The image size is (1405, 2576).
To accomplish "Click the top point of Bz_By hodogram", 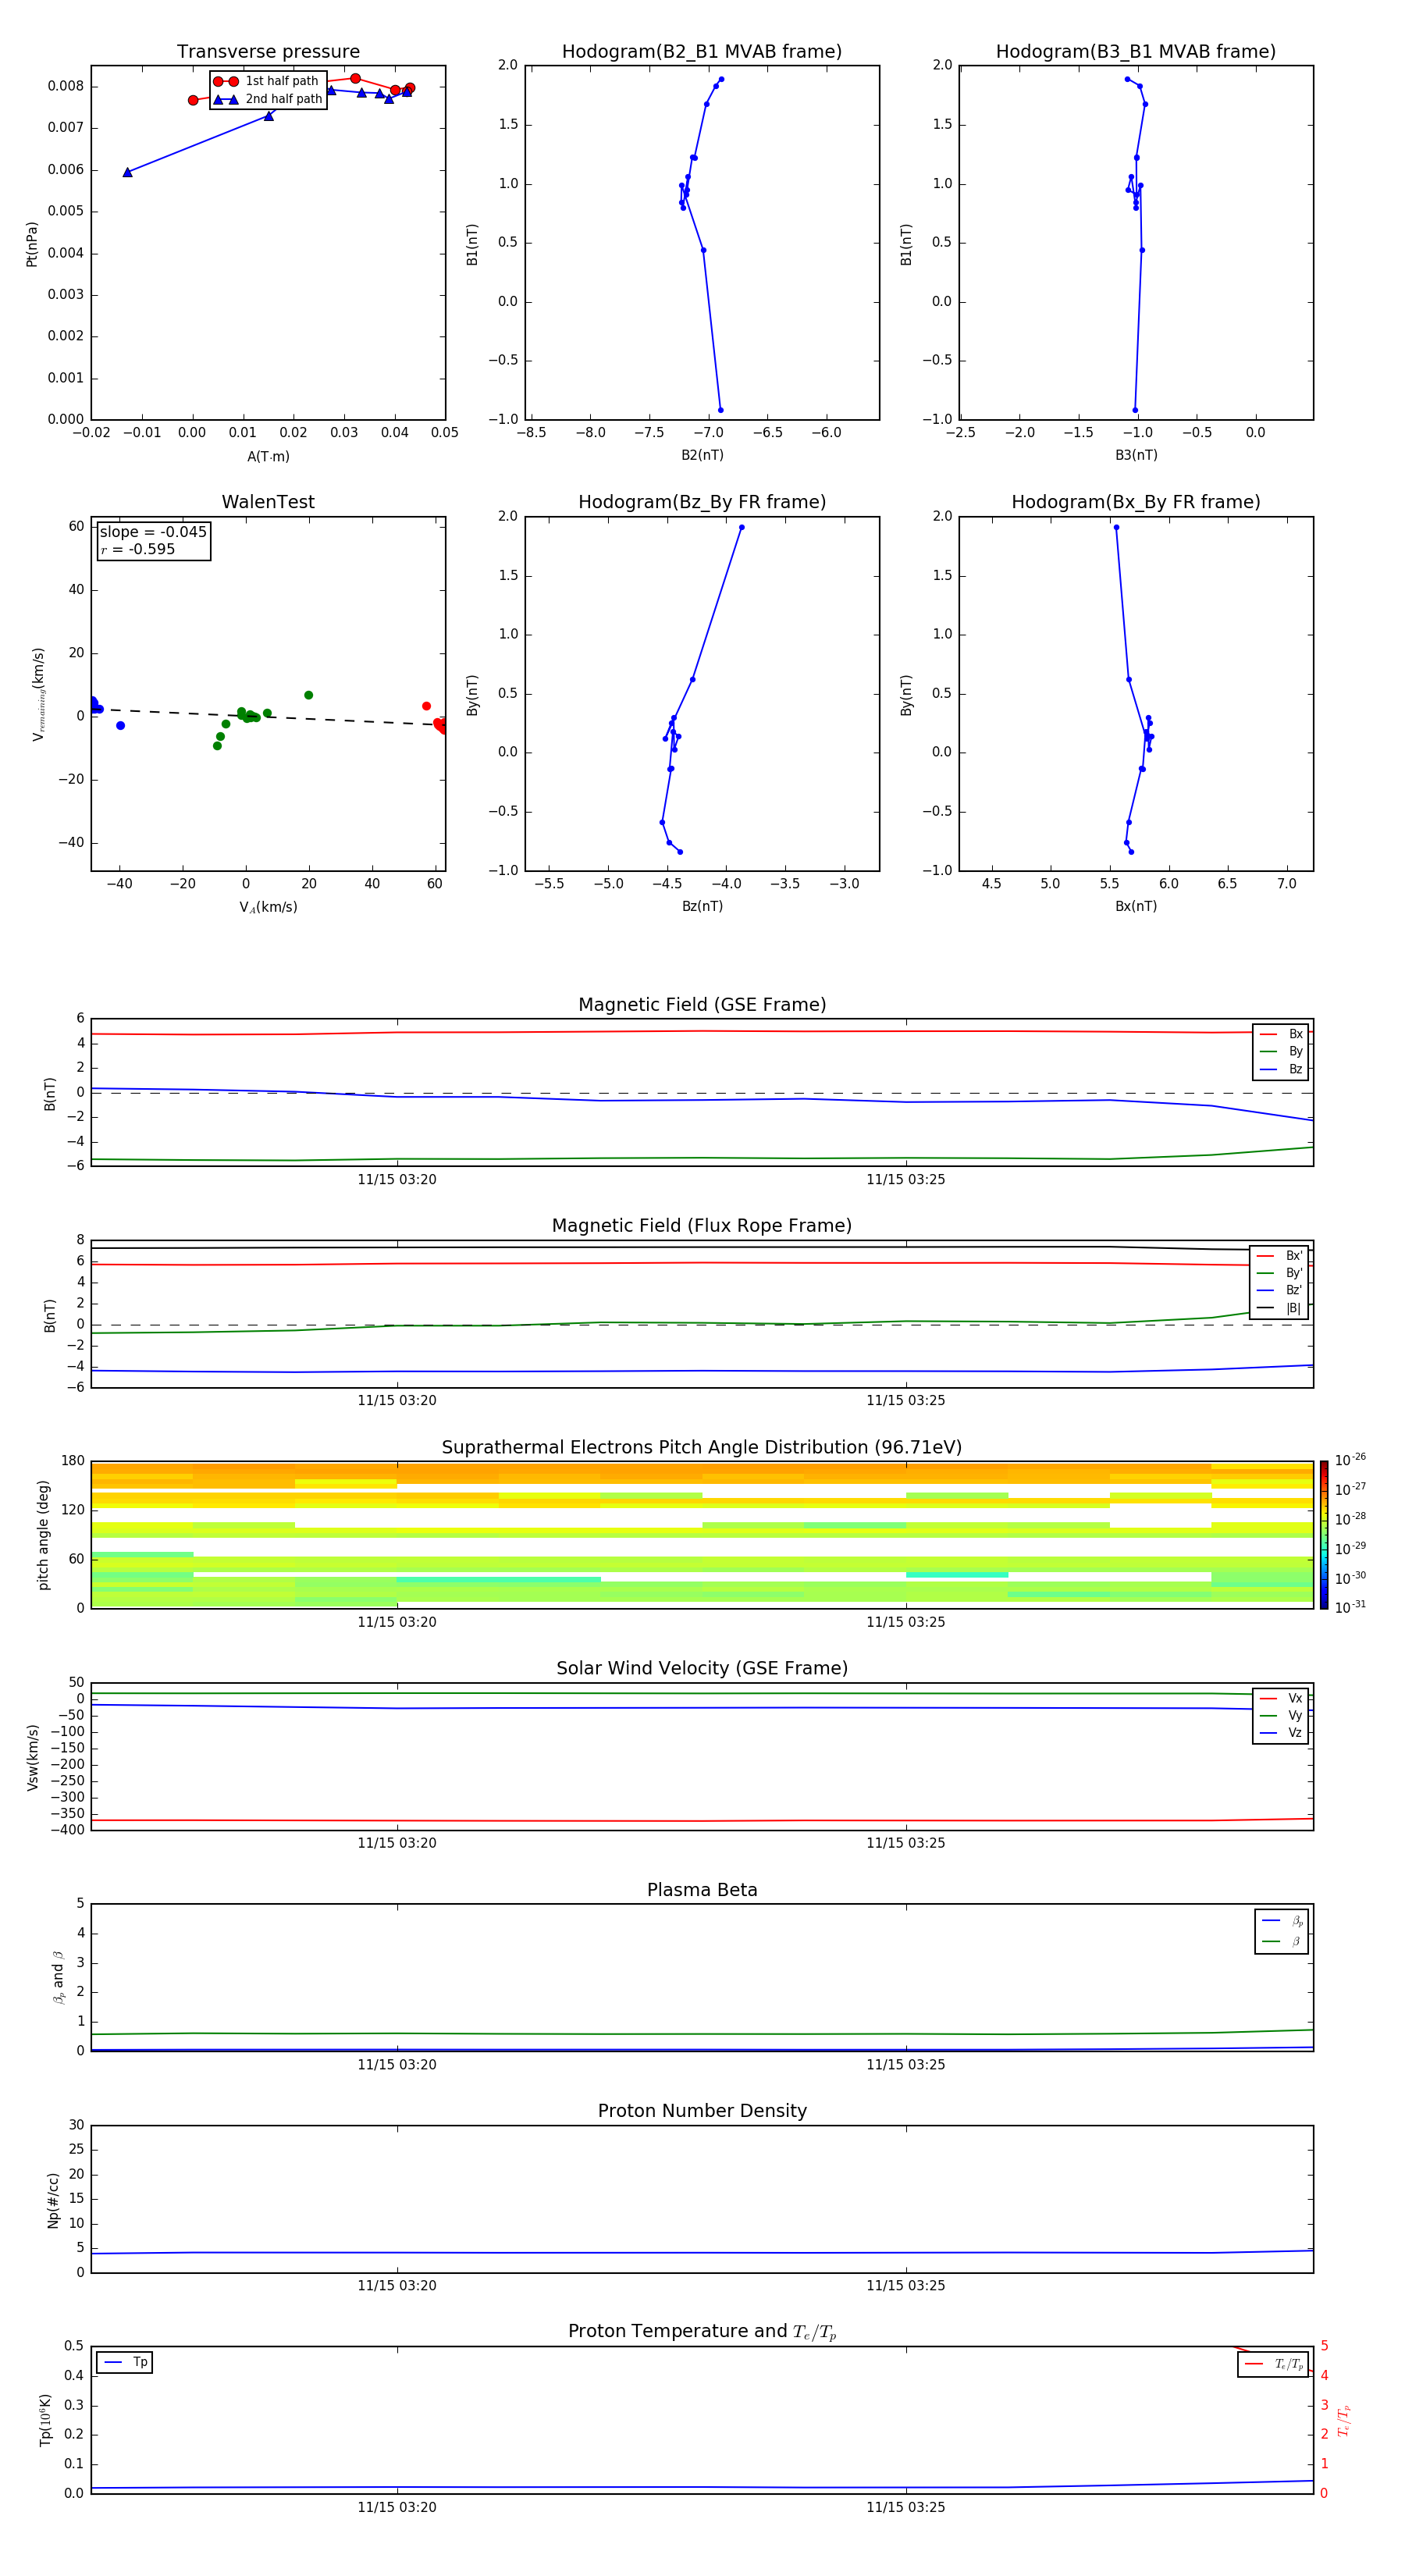I will coord(741,527).
